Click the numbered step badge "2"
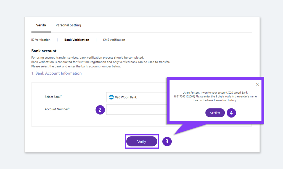The image size is (283, 169). [x=100, y=110]
